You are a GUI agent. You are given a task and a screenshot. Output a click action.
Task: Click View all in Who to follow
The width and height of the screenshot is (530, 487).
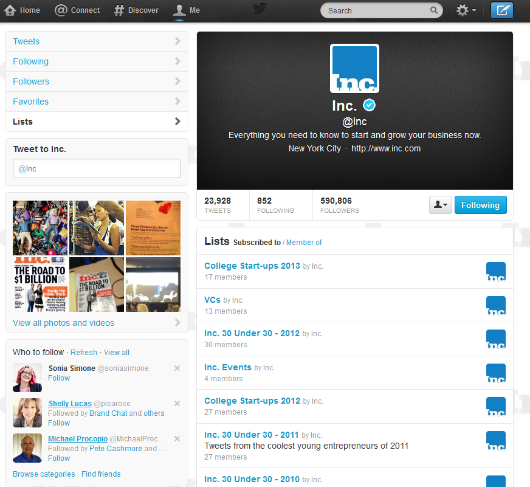(x=117, y=352)
